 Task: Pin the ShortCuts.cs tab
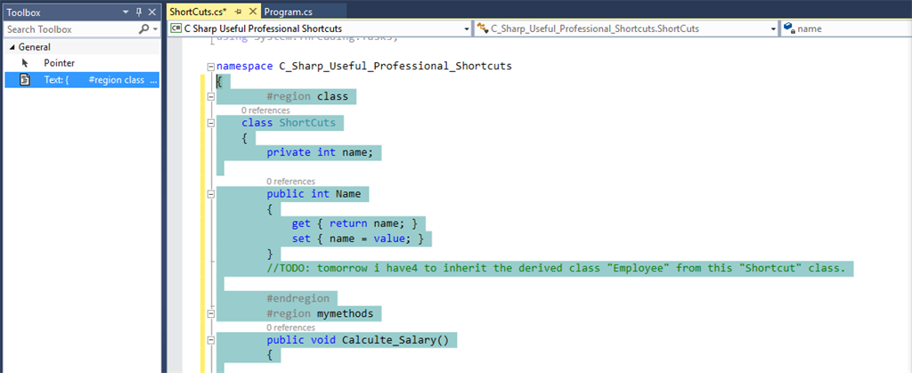point(239,12)
